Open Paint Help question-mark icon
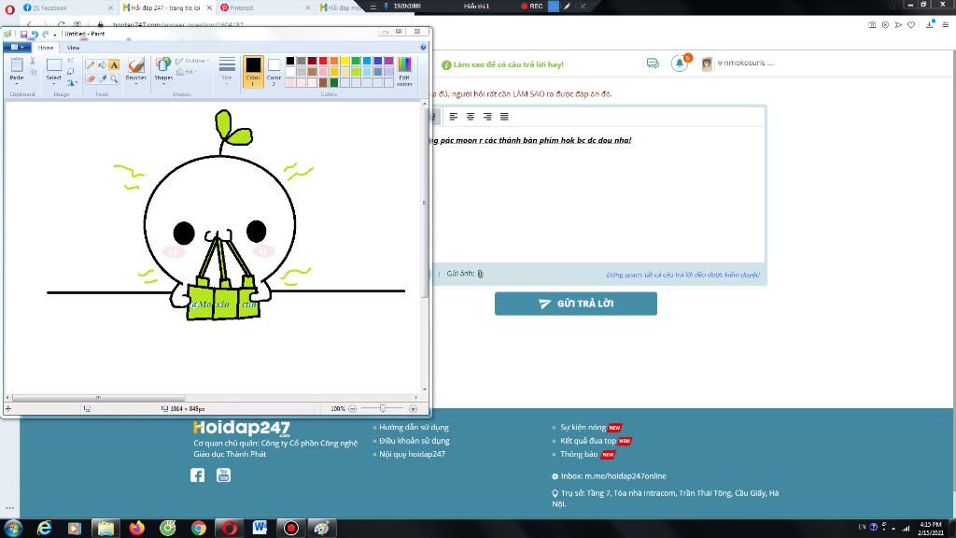The image size is (956, 538). (x=423, y=47)
